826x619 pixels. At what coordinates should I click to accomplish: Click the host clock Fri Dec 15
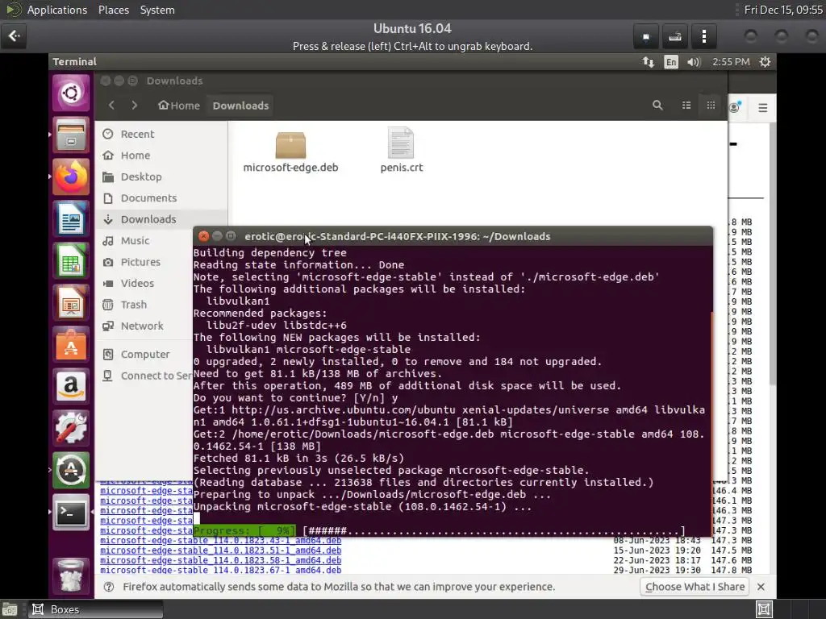(x=783, y=10)
